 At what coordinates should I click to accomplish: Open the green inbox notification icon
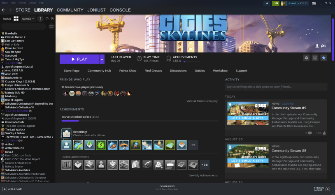pyautogui.click(x=276, y=3)
